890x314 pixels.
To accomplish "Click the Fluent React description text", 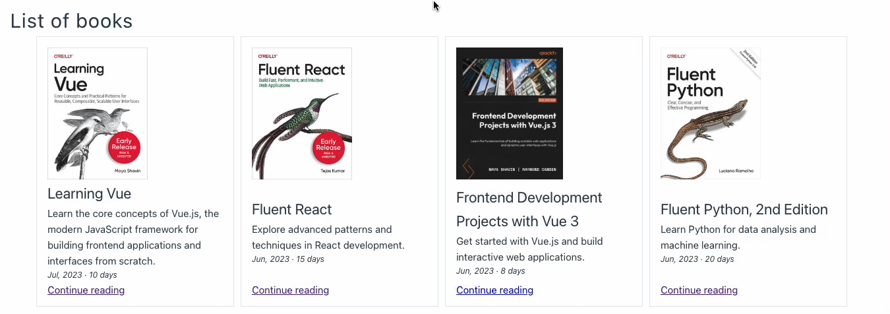I will [x=328, y=237].
